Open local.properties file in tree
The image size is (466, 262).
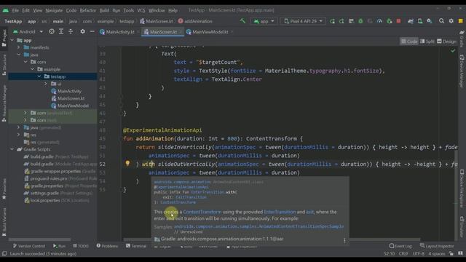(x=57, y=200)
